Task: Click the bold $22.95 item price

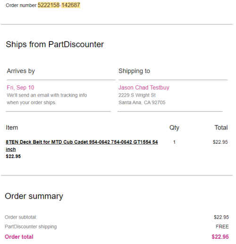Action: (x=13, y=156)
